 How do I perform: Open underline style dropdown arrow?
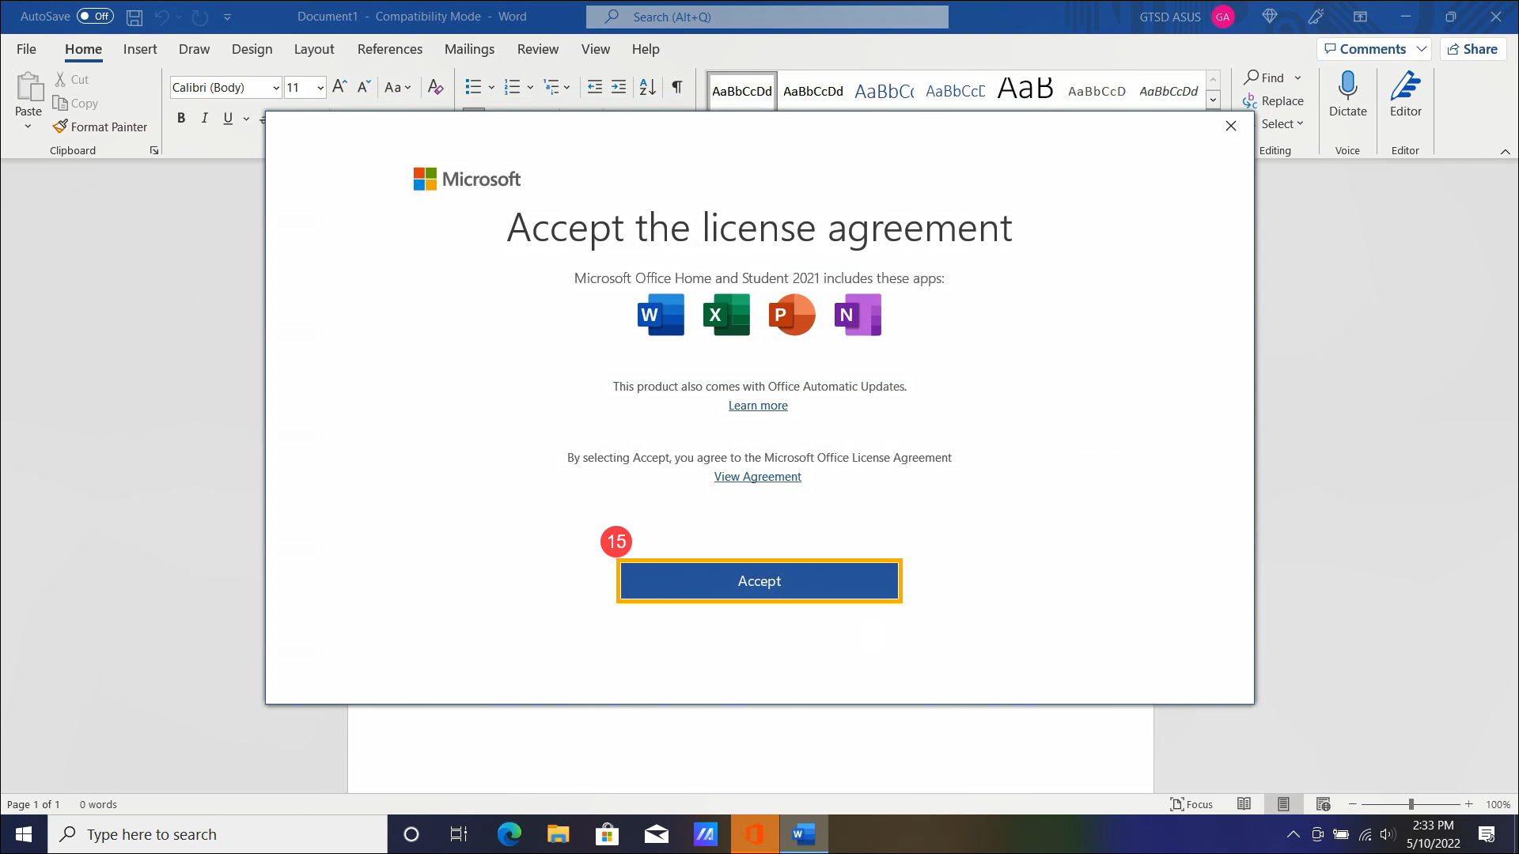click(x=246, y=119)
